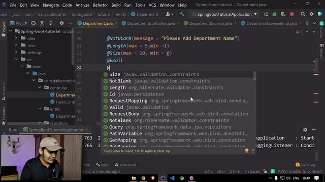Click the UTF-8 encoding in status bar
The width and height of the screenshot is (325, 182).
coord(235,171)
